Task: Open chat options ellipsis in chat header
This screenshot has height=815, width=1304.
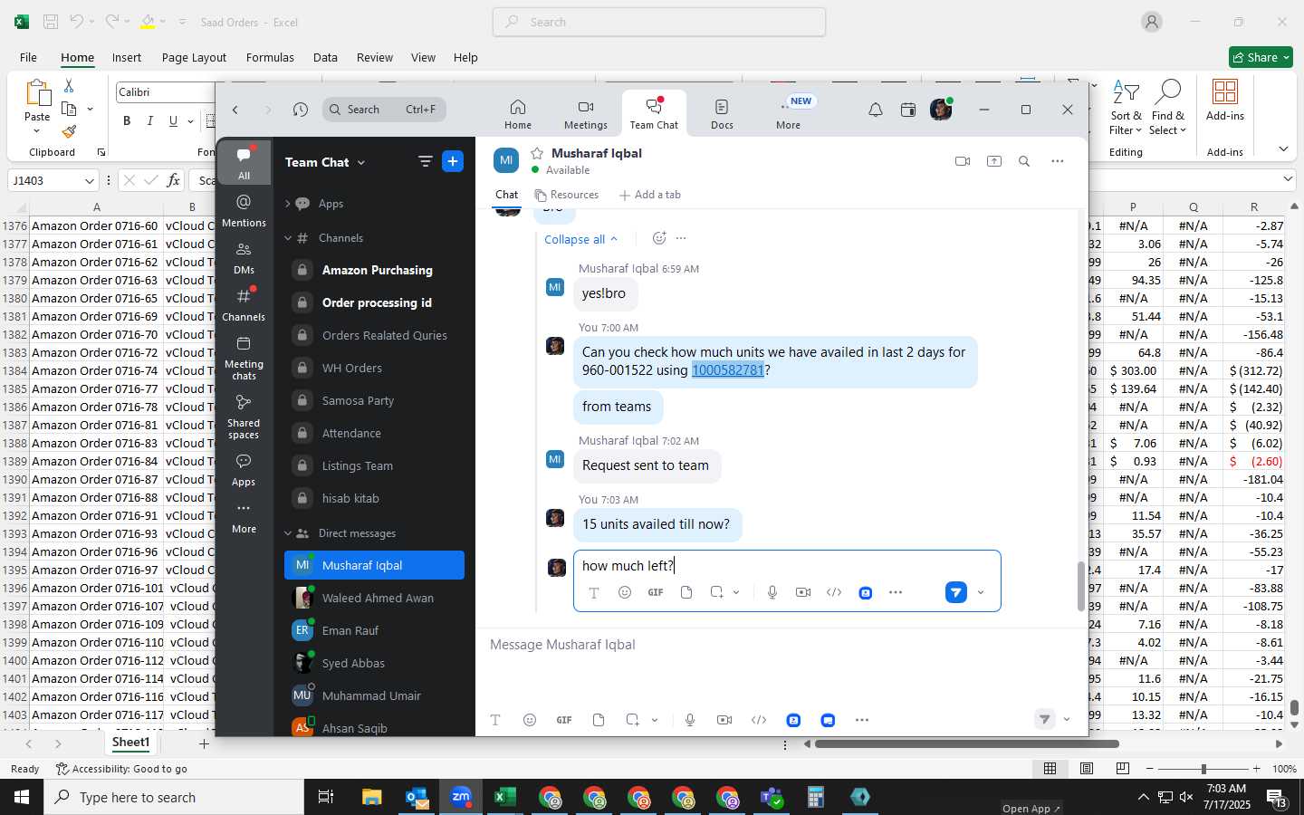Action: coord(1058,161)
